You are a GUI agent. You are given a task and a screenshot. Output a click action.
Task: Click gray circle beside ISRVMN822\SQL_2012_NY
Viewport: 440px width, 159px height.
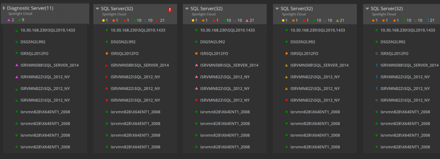point(376,100)
